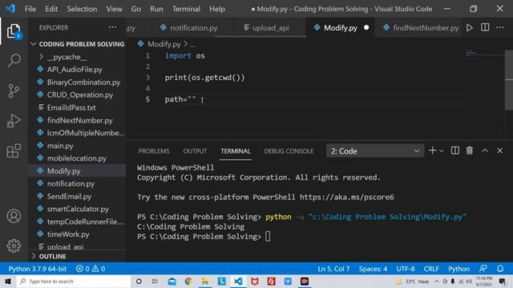The image size is (513, 288).
Task: Switch to the PROBLEMS panel tab
Action: coord(154,151)
